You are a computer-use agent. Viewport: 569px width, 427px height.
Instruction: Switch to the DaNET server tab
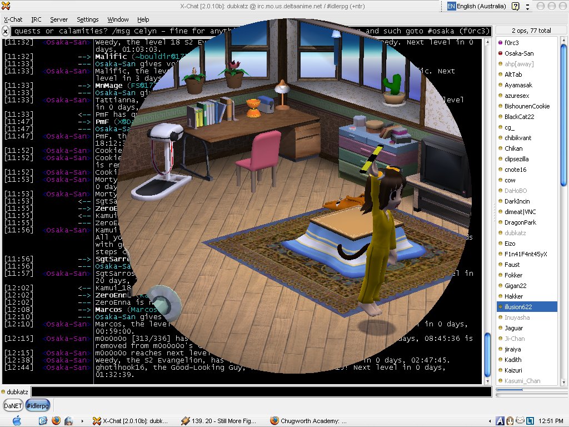coord(13,405)
